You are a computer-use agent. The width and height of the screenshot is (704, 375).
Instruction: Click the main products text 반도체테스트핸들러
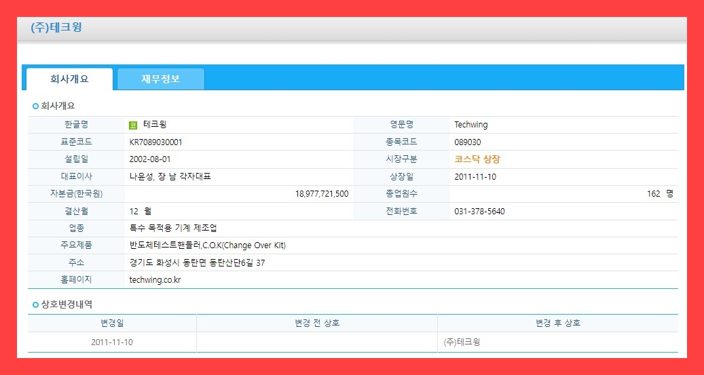(165, 245)
